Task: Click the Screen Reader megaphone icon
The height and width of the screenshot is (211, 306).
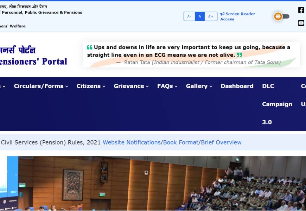Action: point(222,14)
